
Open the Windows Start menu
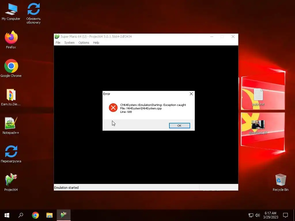(7, 215)
